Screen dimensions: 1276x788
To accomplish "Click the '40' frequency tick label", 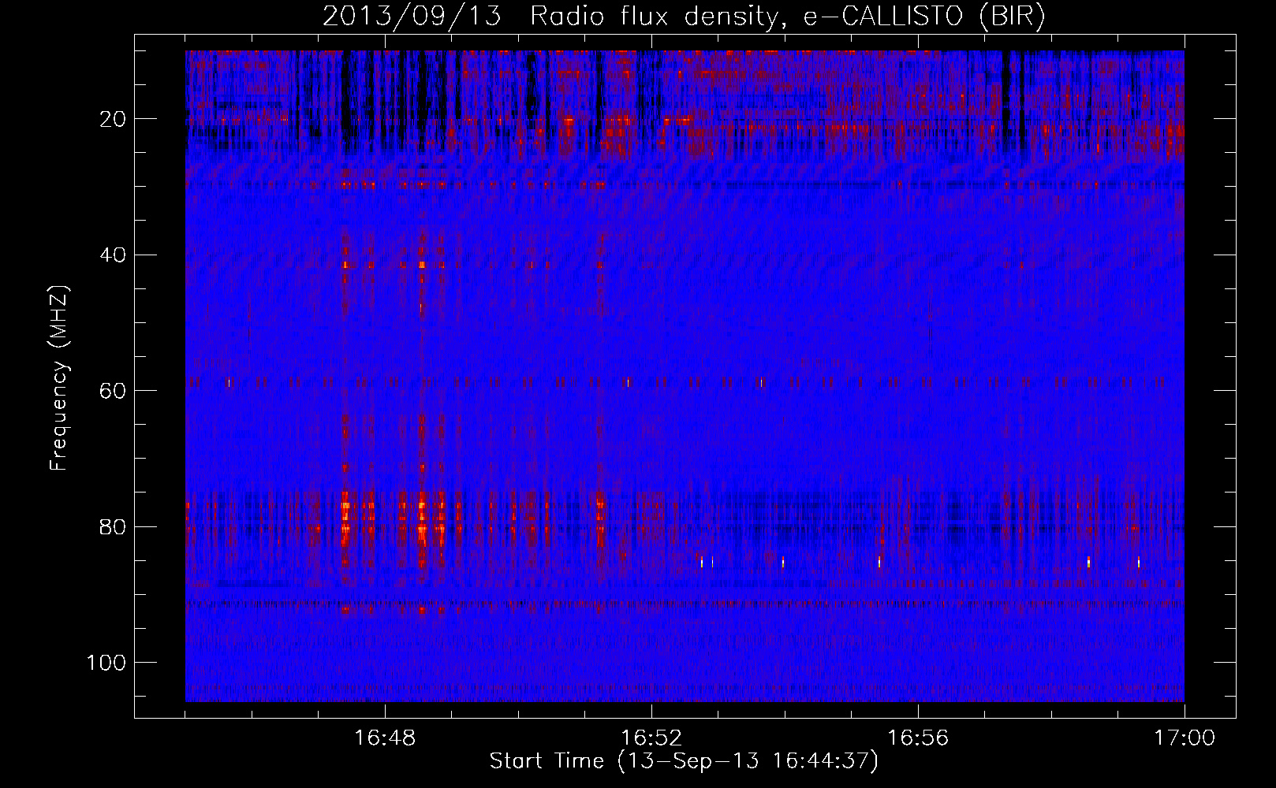I will (x=114, y=255).
